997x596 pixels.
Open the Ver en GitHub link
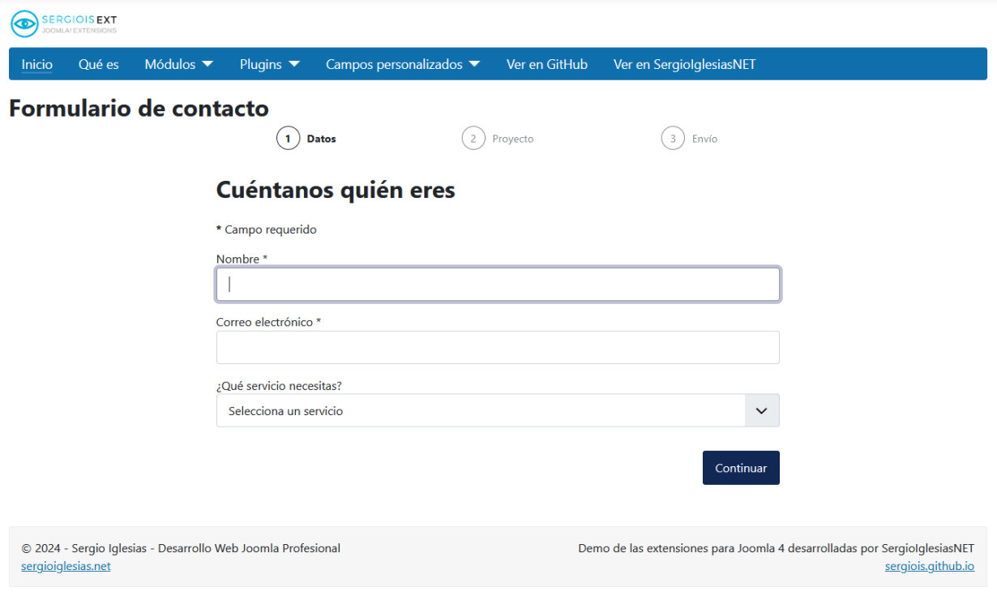547,64
